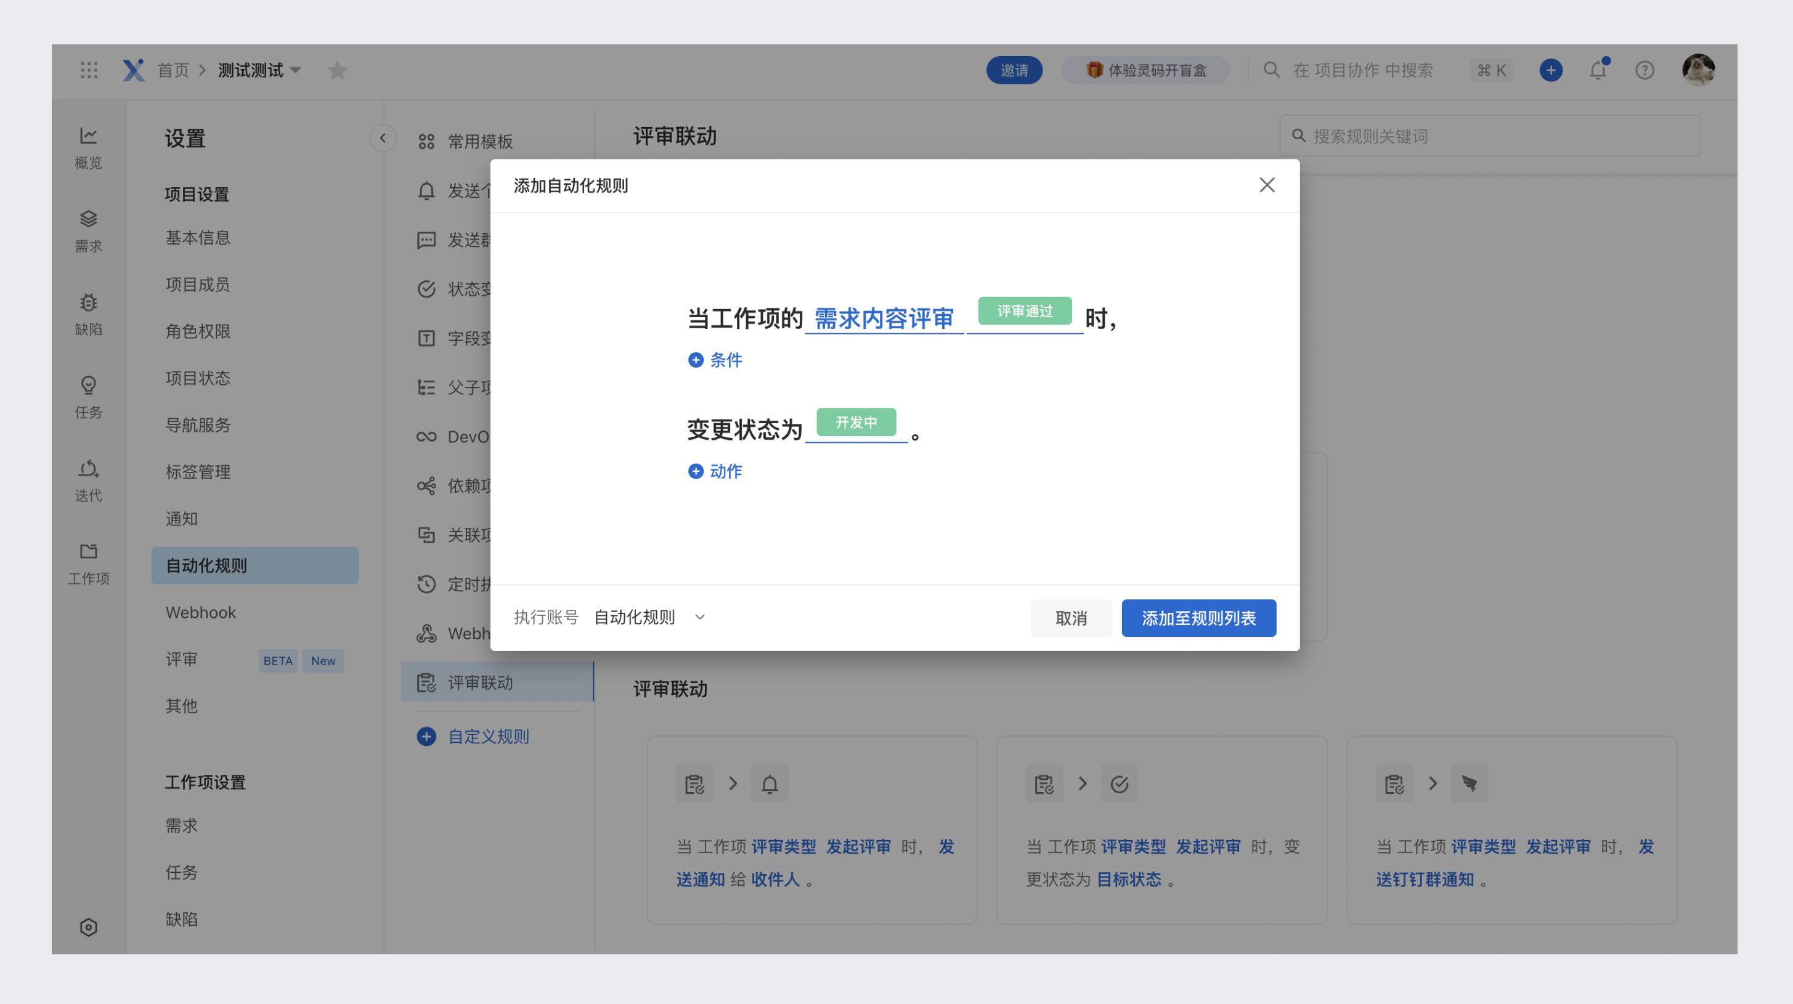This screenshot has height=1004, width=1793.
Task: Go to 迭代 icon in sidebar
Action: [x=88, y=481]
